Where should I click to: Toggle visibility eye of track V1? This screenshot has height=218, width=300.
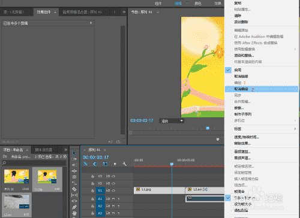tap(113, 190)
